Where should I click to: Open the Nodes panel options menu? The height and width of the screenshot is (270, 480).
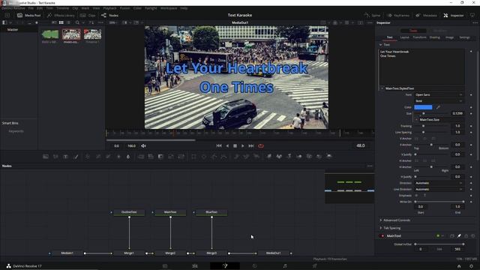tap(370, 166)
